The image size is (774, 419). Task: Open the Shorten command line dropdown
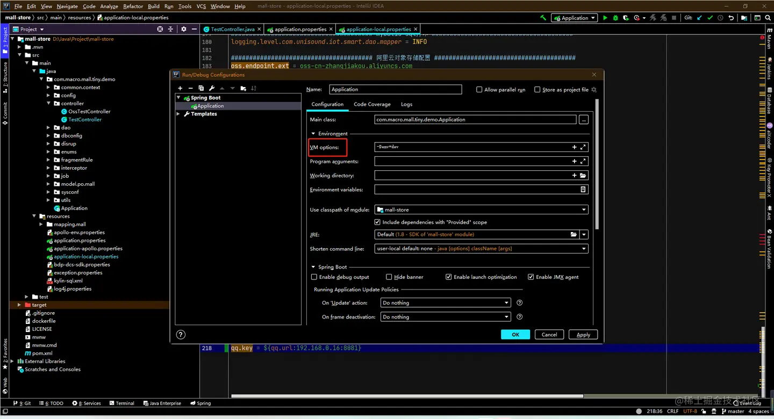(481, 249)
